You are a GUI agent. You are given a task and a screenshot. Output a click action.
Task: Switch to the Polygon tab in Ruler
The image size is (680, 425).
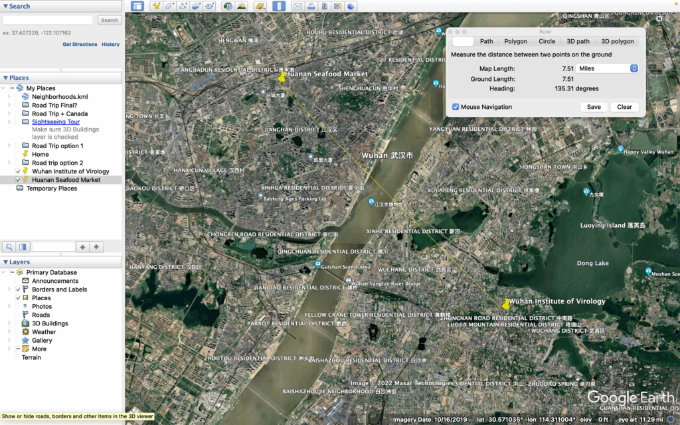point(515,41)
